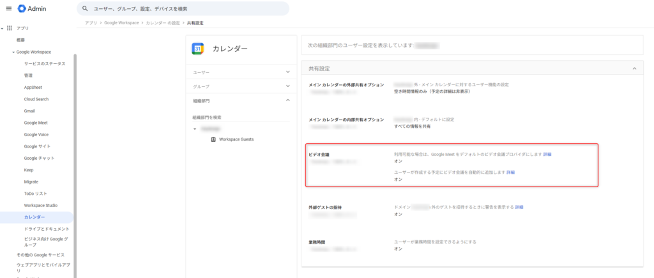654x278 pixels.
Task: Open ドライブとドキュメント in sidebar
Action: (x=47, y=228)
